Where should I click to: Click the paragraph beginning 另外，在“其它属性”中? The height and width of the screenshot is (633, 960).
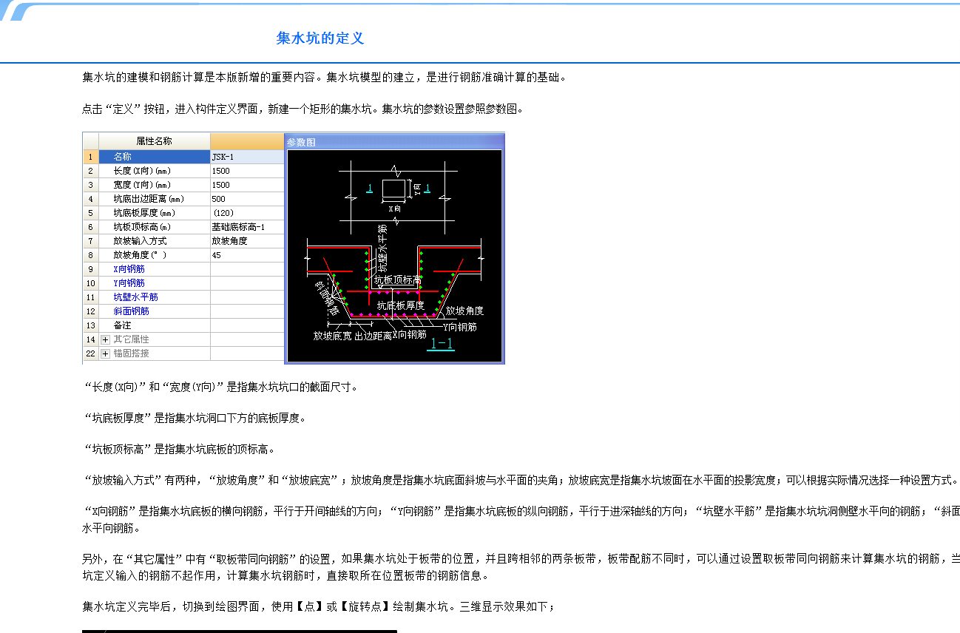pyautogui.click(x=521, y=568)
